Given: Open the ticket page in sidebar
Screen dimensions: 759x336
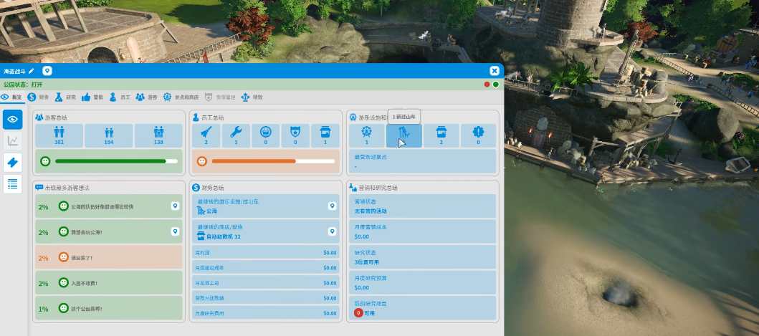Looking at the screenshot, I should [x=13, y=163].
